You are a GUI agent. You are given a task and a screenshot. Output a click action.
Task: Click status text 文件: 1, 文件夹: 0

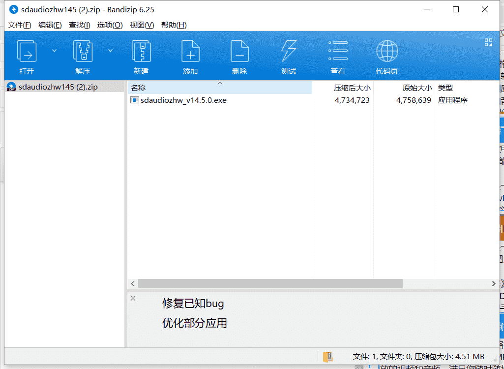click(382, 357)
